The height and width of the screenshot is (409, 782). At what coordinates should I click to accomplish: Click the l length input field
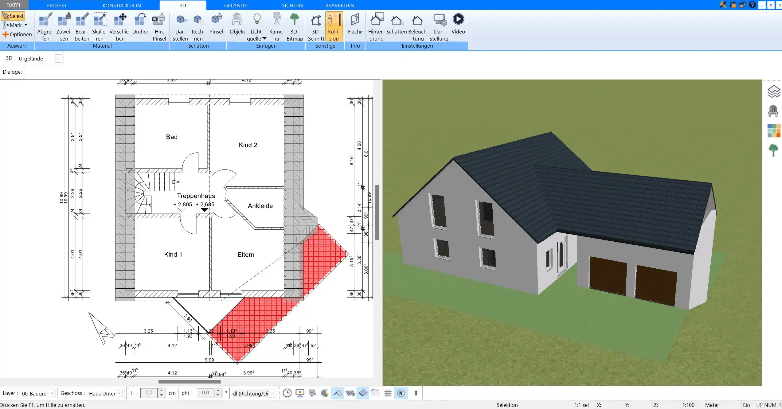coord(149,393)
